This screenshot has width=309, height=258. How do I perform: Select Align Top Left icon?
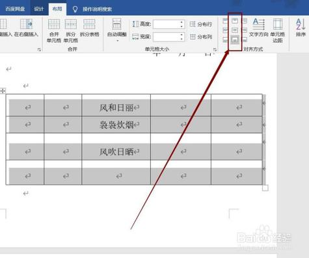226,21
